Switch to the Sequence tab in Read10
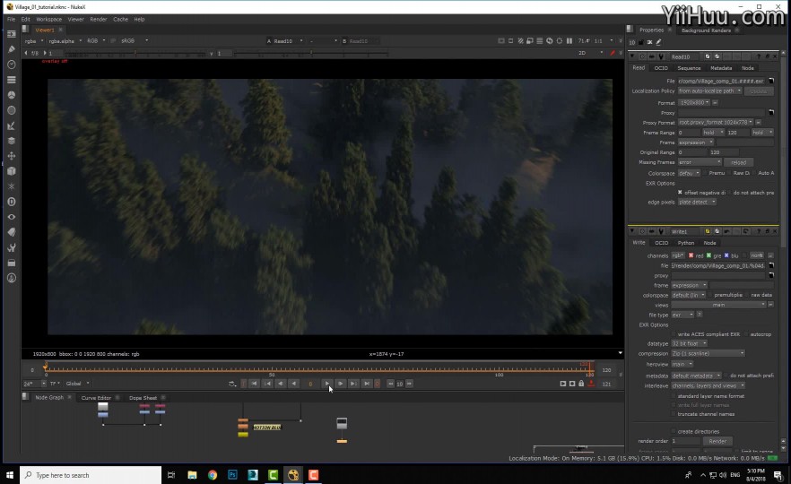This screenshot has height=484, width=791. pos(689,68)
